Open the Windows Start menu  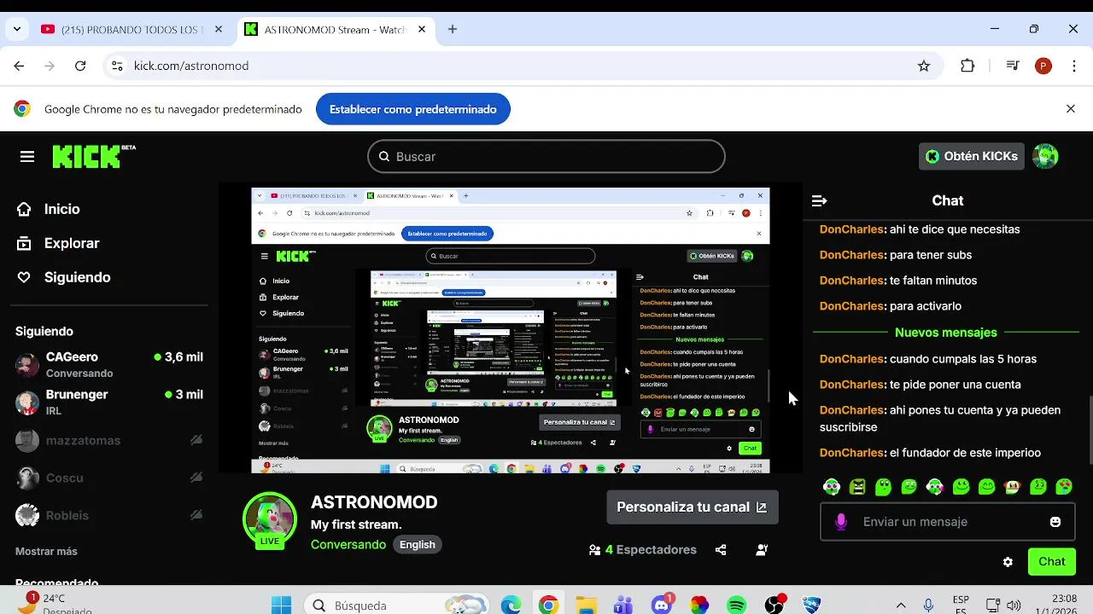tap(281, 605)
